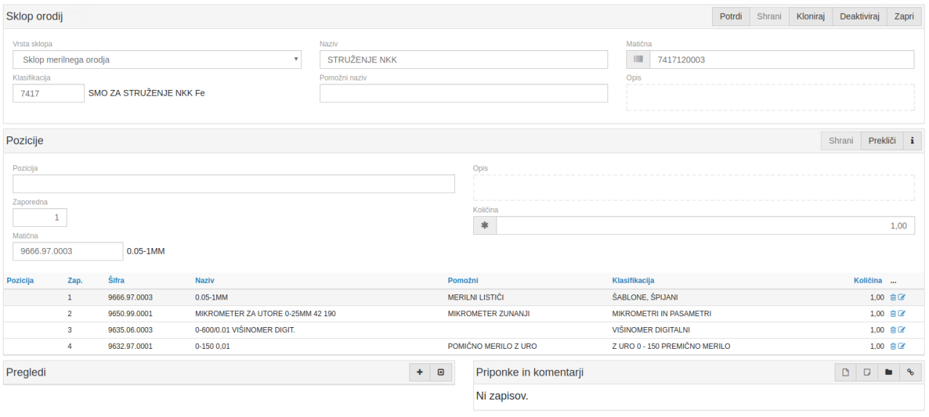This screenshot has height=417, width=929.
Task: Sort table by Klasifikacija column header
Action: (x=633, y=281)
